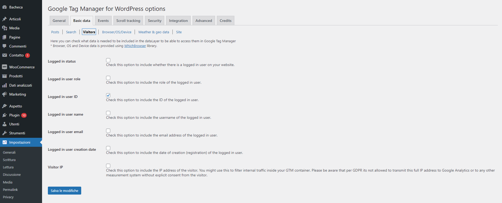The width and height of the screenshot is (502, 203).
Task: Click the Commenti speech bubble icon
Action: [4, 46]
